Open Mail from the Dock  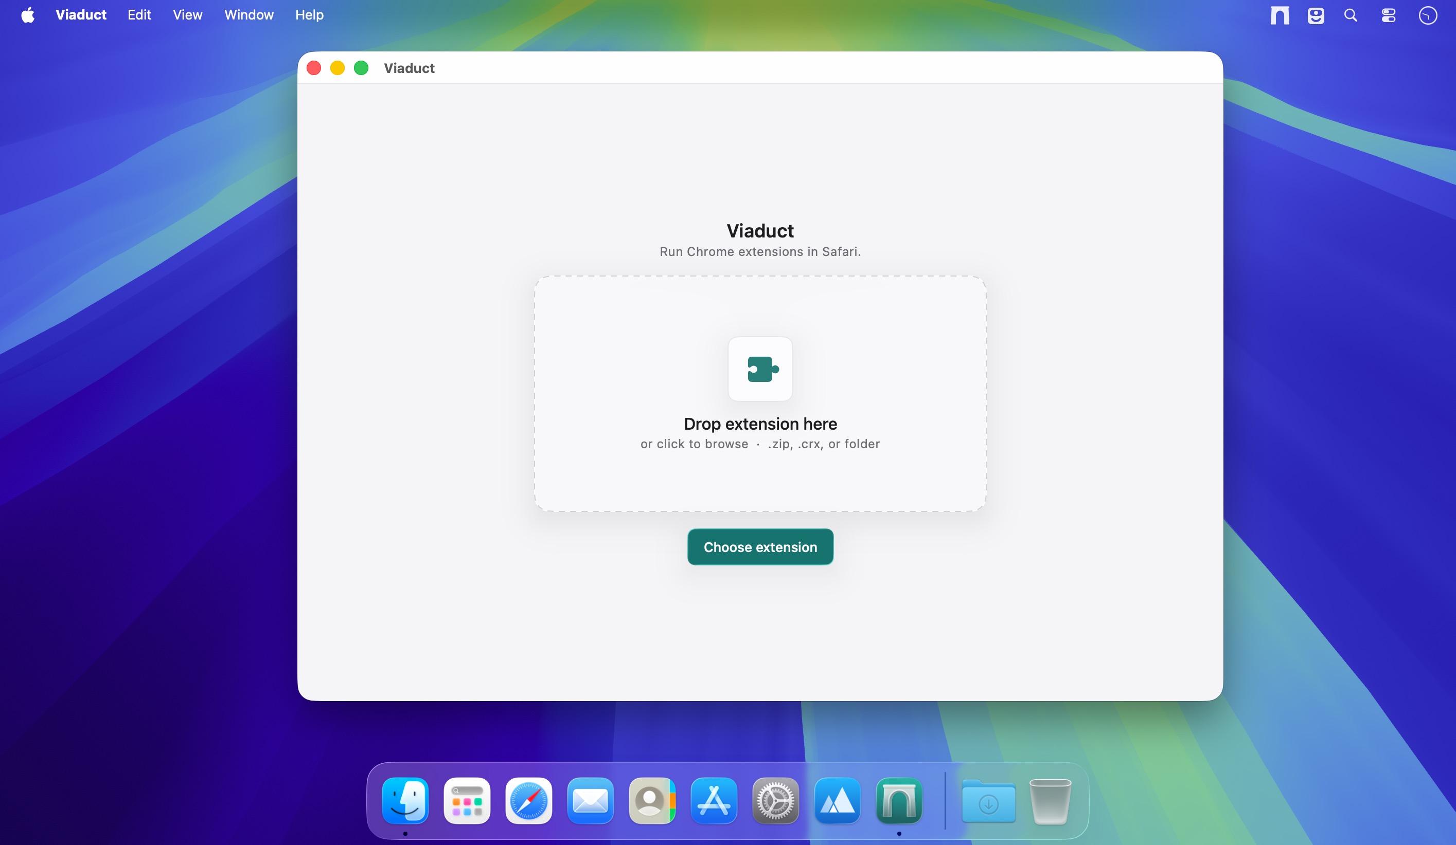[x=591, y=801]
